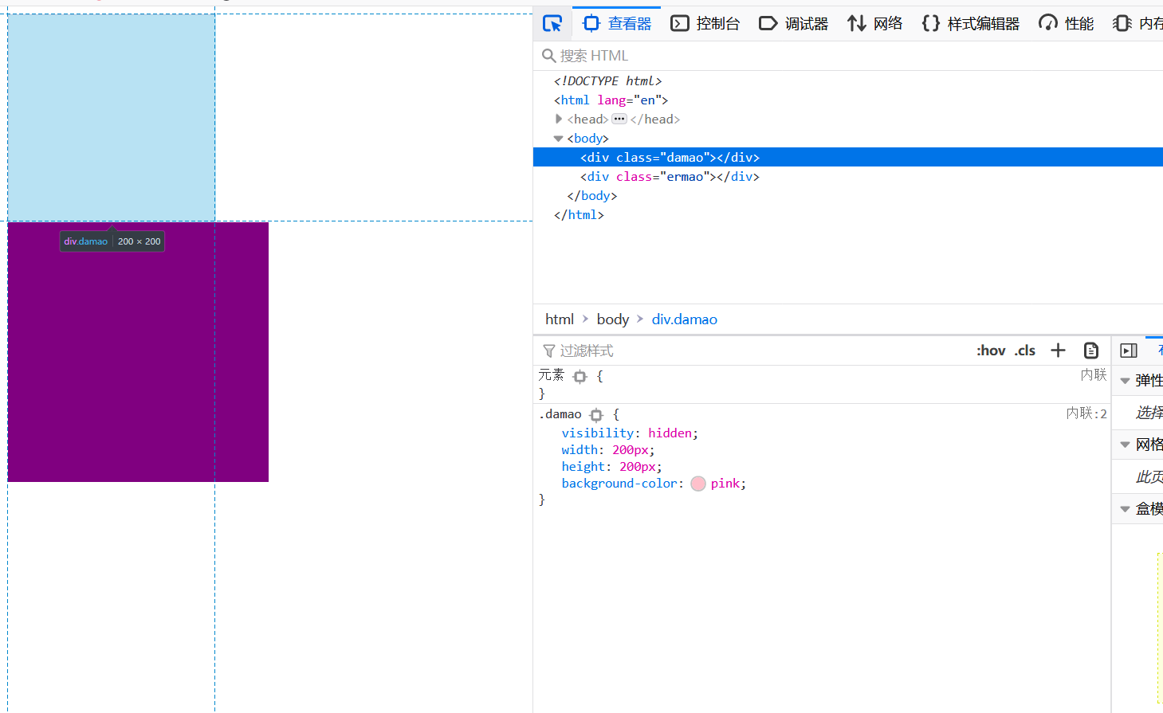Click the head ellipsis badge

click(x=619, y=119)
